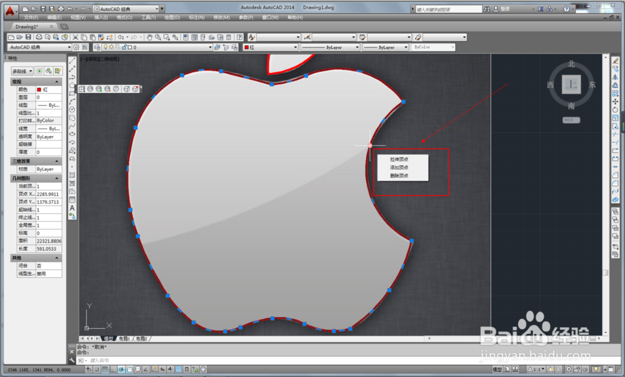Select the Multiline Text (A) tool
The height and width of the screenshot is (377, 625).
tap(72, 208)
